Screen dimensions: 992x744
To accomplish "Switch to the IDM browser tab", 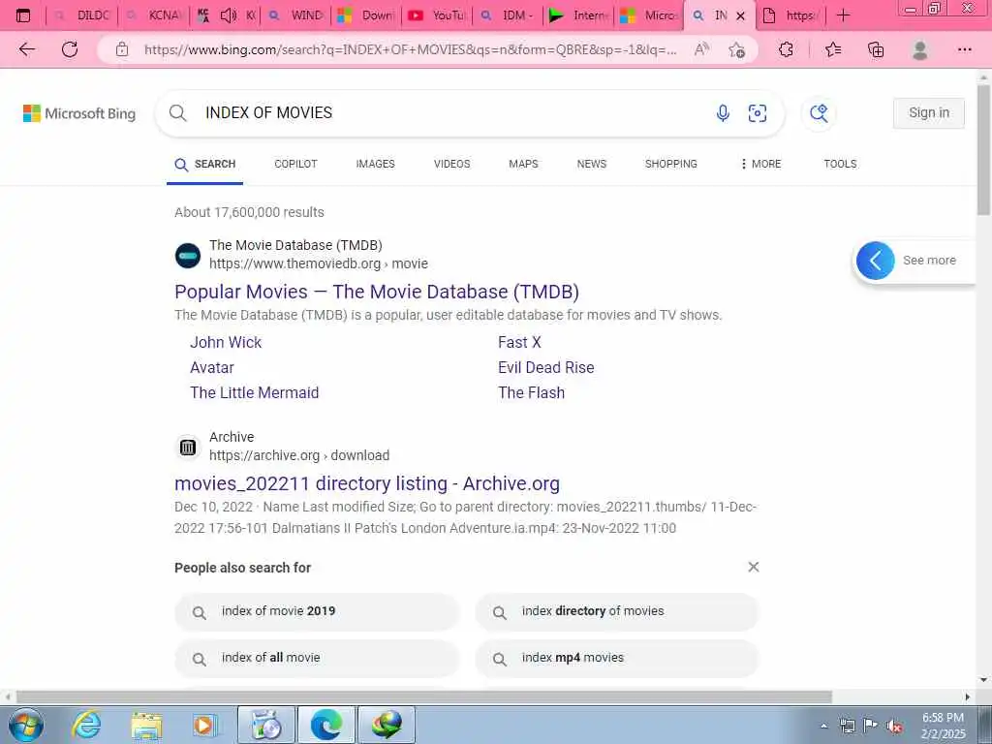I will click(x=508, y=15).
